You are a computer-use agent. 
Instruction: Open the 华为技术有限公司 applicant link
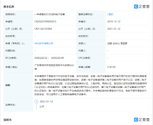tap(44, 43)
